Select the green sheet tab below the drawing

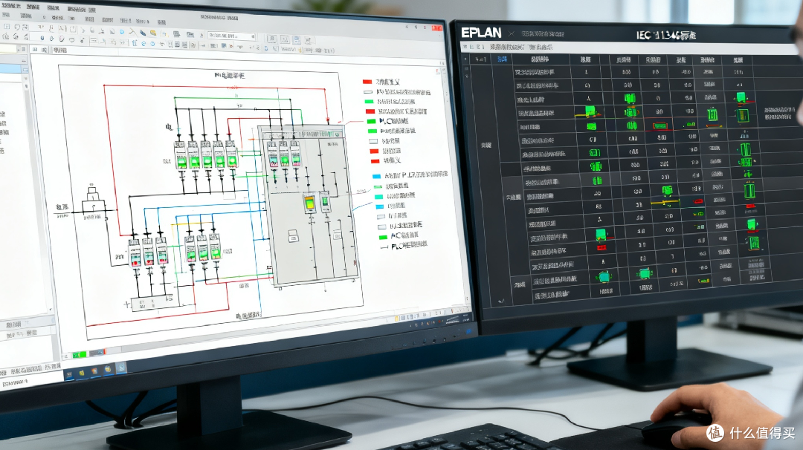coord(80,354)
